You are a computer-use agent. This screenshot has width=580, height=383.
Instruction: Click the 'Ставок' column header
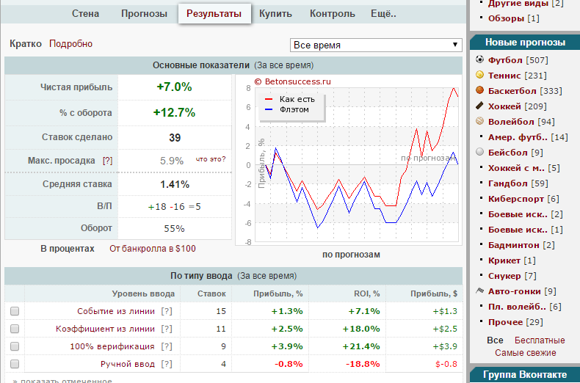[x=211, y=294]
